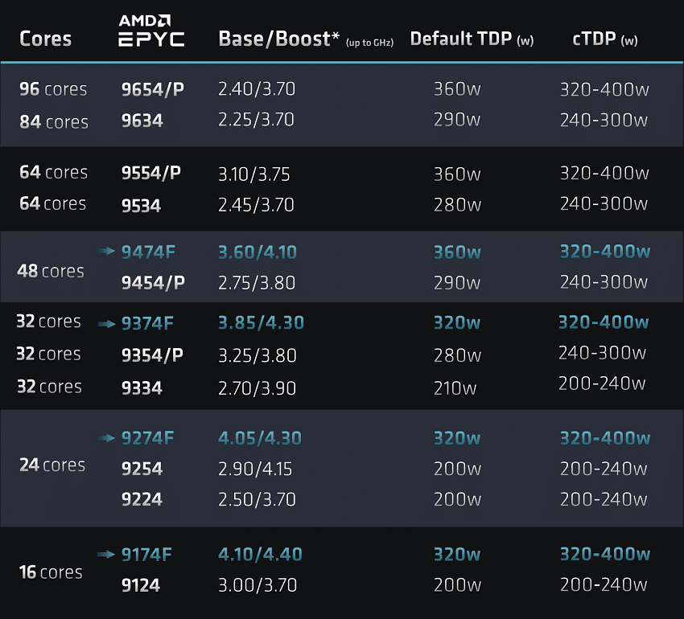
Task: Click "64 cores" in the 9554/P row
Action: 54,172
